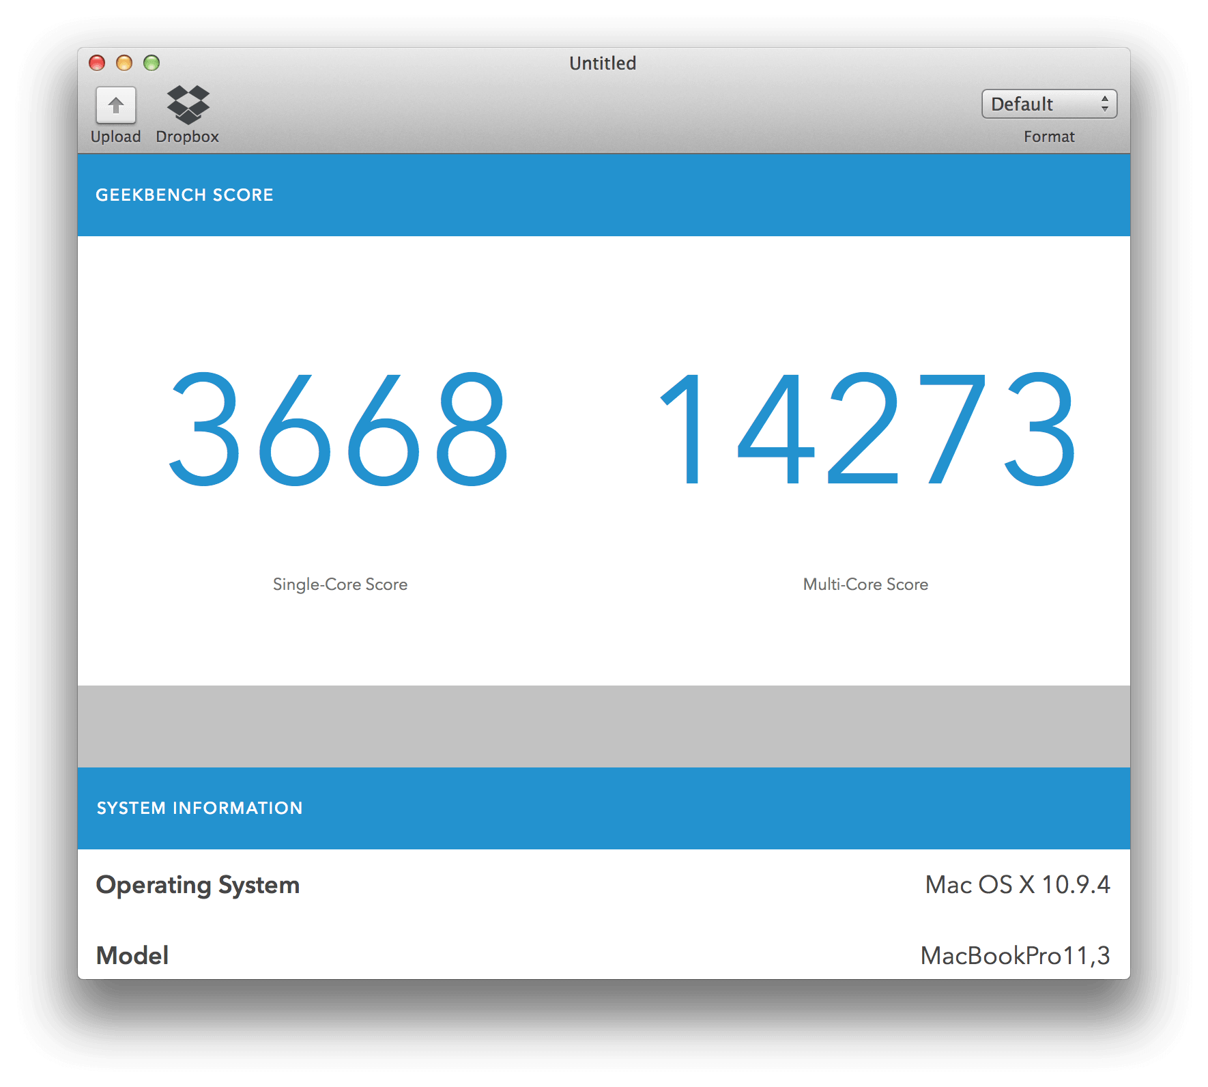Click the System Information header
Image resolution: width=1208 pixels, height=1087 pixels.
pyautogui.click(x=199, y=808)
